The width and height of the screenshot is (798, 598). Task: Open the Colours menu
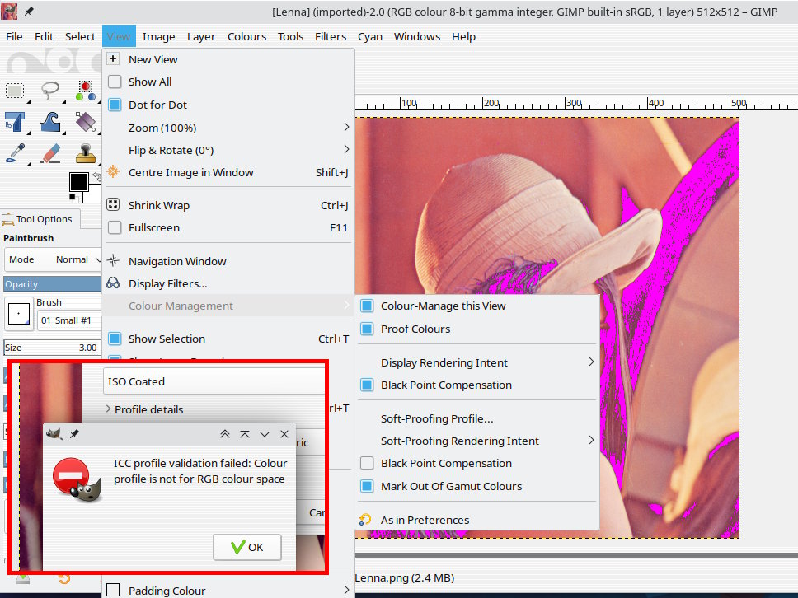click(x=246, y=36)
